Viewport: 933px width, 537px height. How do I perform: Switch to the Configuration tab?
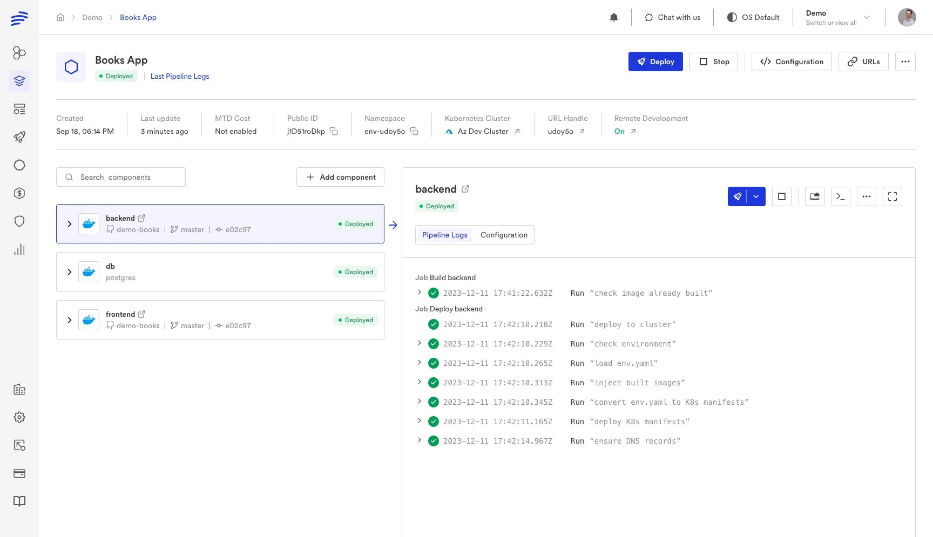[504, 235]
